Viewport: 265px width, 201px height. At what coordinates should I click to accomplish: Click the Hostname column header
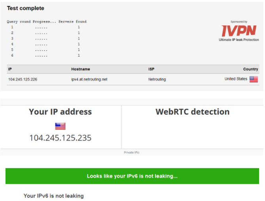click(x=80, y=69)
